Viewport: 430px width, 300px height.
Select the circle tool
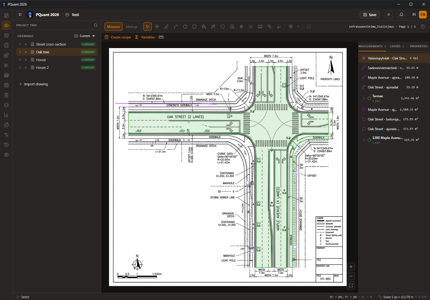point(223,27)
